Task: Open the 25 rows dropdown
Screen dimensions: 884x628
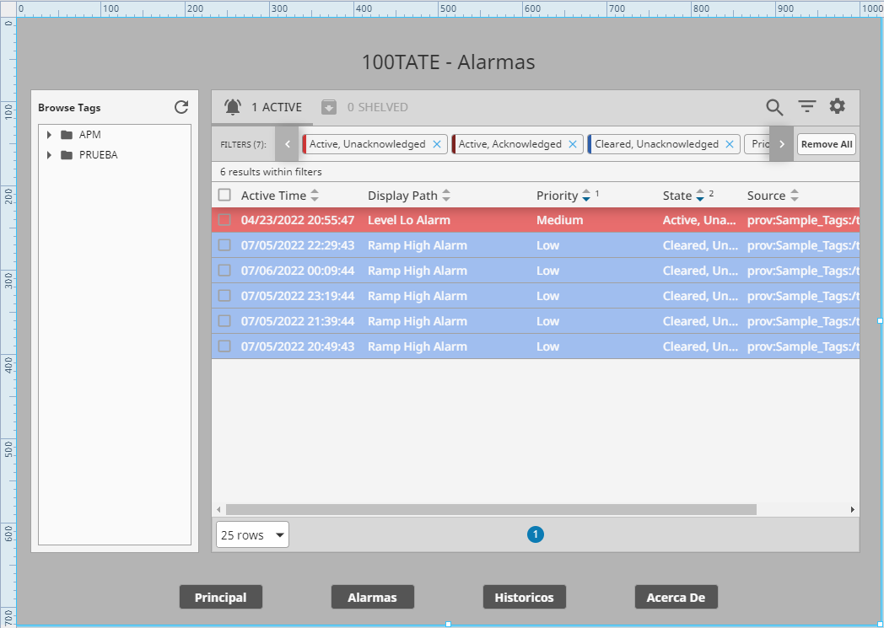Action: 252,535
